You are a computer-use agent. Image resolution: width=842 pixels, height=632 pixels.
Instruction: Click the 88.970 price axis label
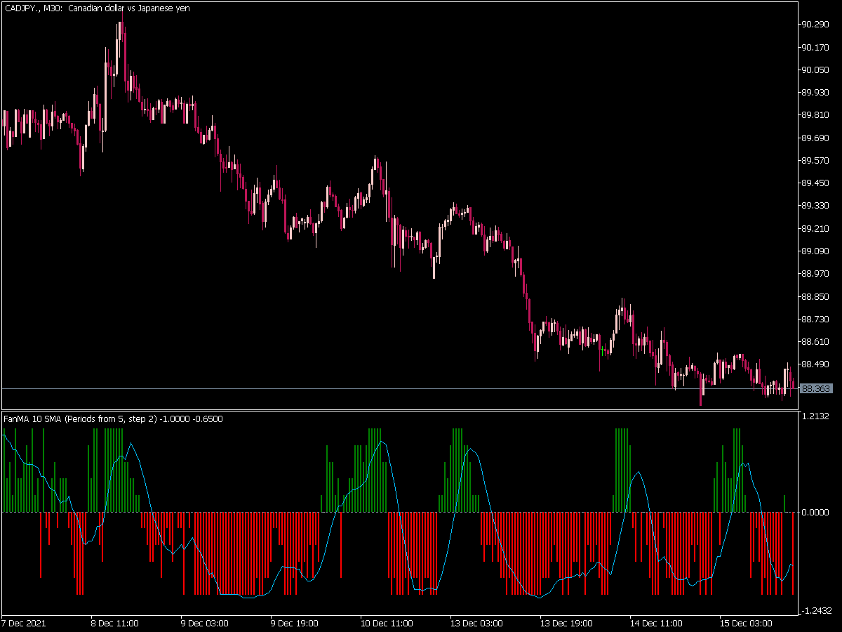coord(815,274)
